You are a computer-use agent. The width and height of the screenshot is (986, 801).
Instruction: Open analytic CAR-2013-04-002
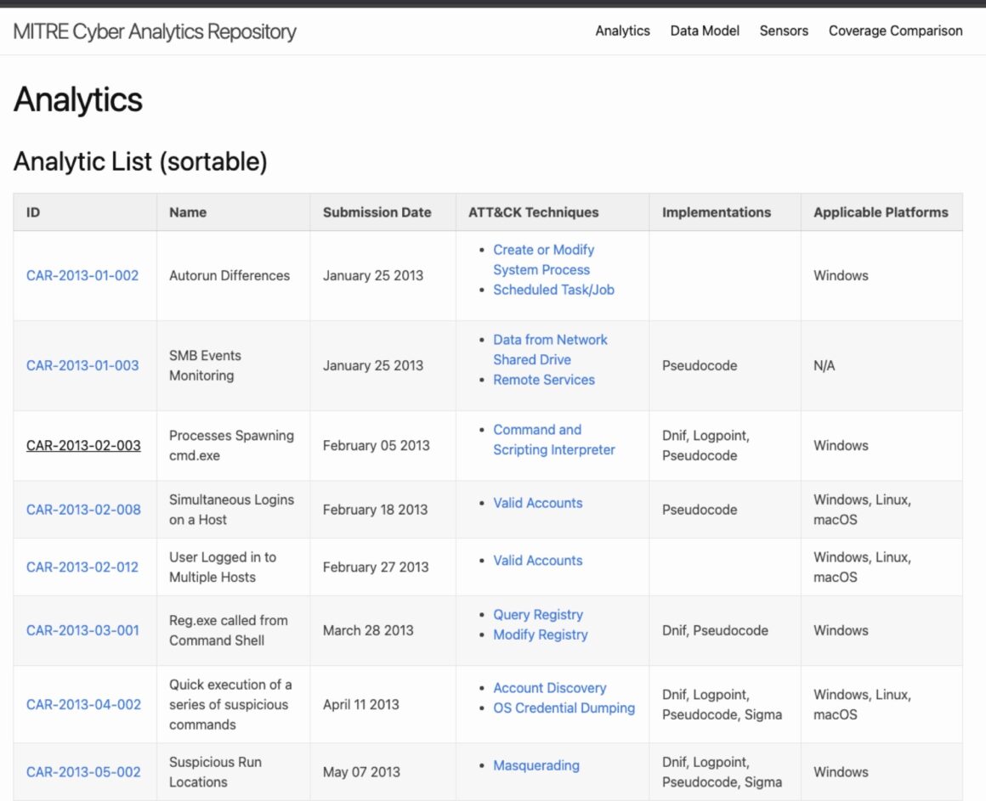(83, 704)
